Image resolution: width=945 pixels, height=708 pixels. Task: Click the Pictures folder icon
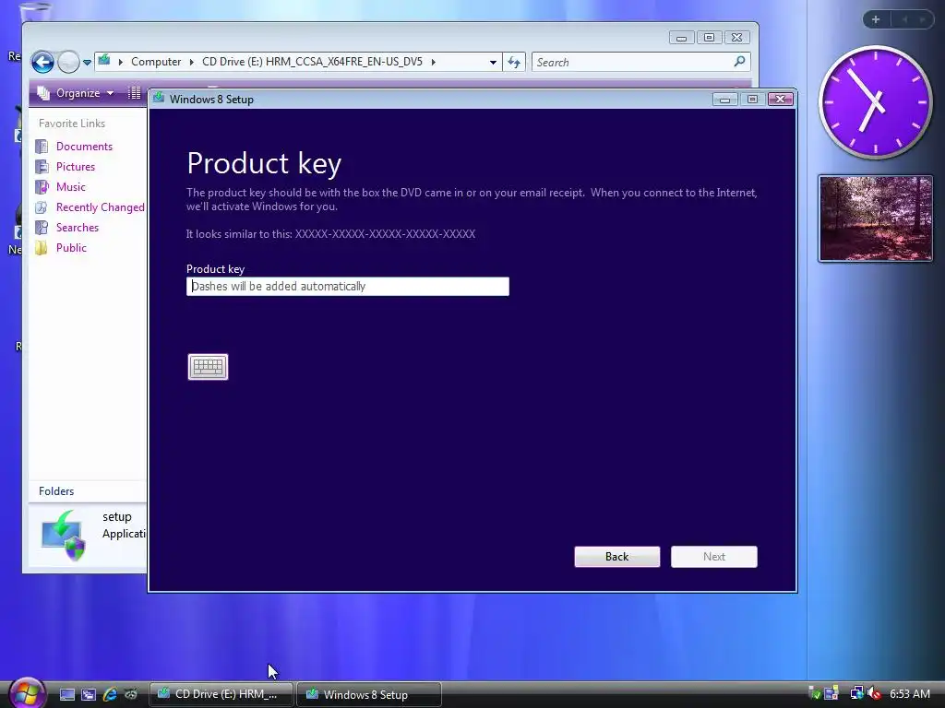(x=42, y=167)
